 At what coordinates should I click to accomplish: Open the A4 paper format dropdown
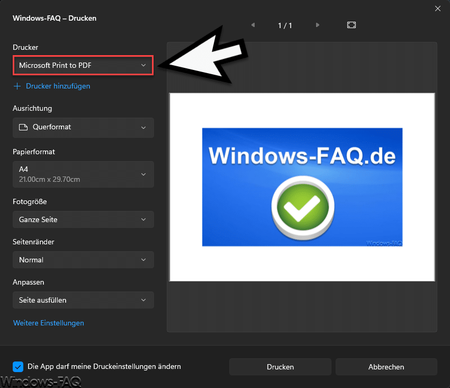pos(83,174)
